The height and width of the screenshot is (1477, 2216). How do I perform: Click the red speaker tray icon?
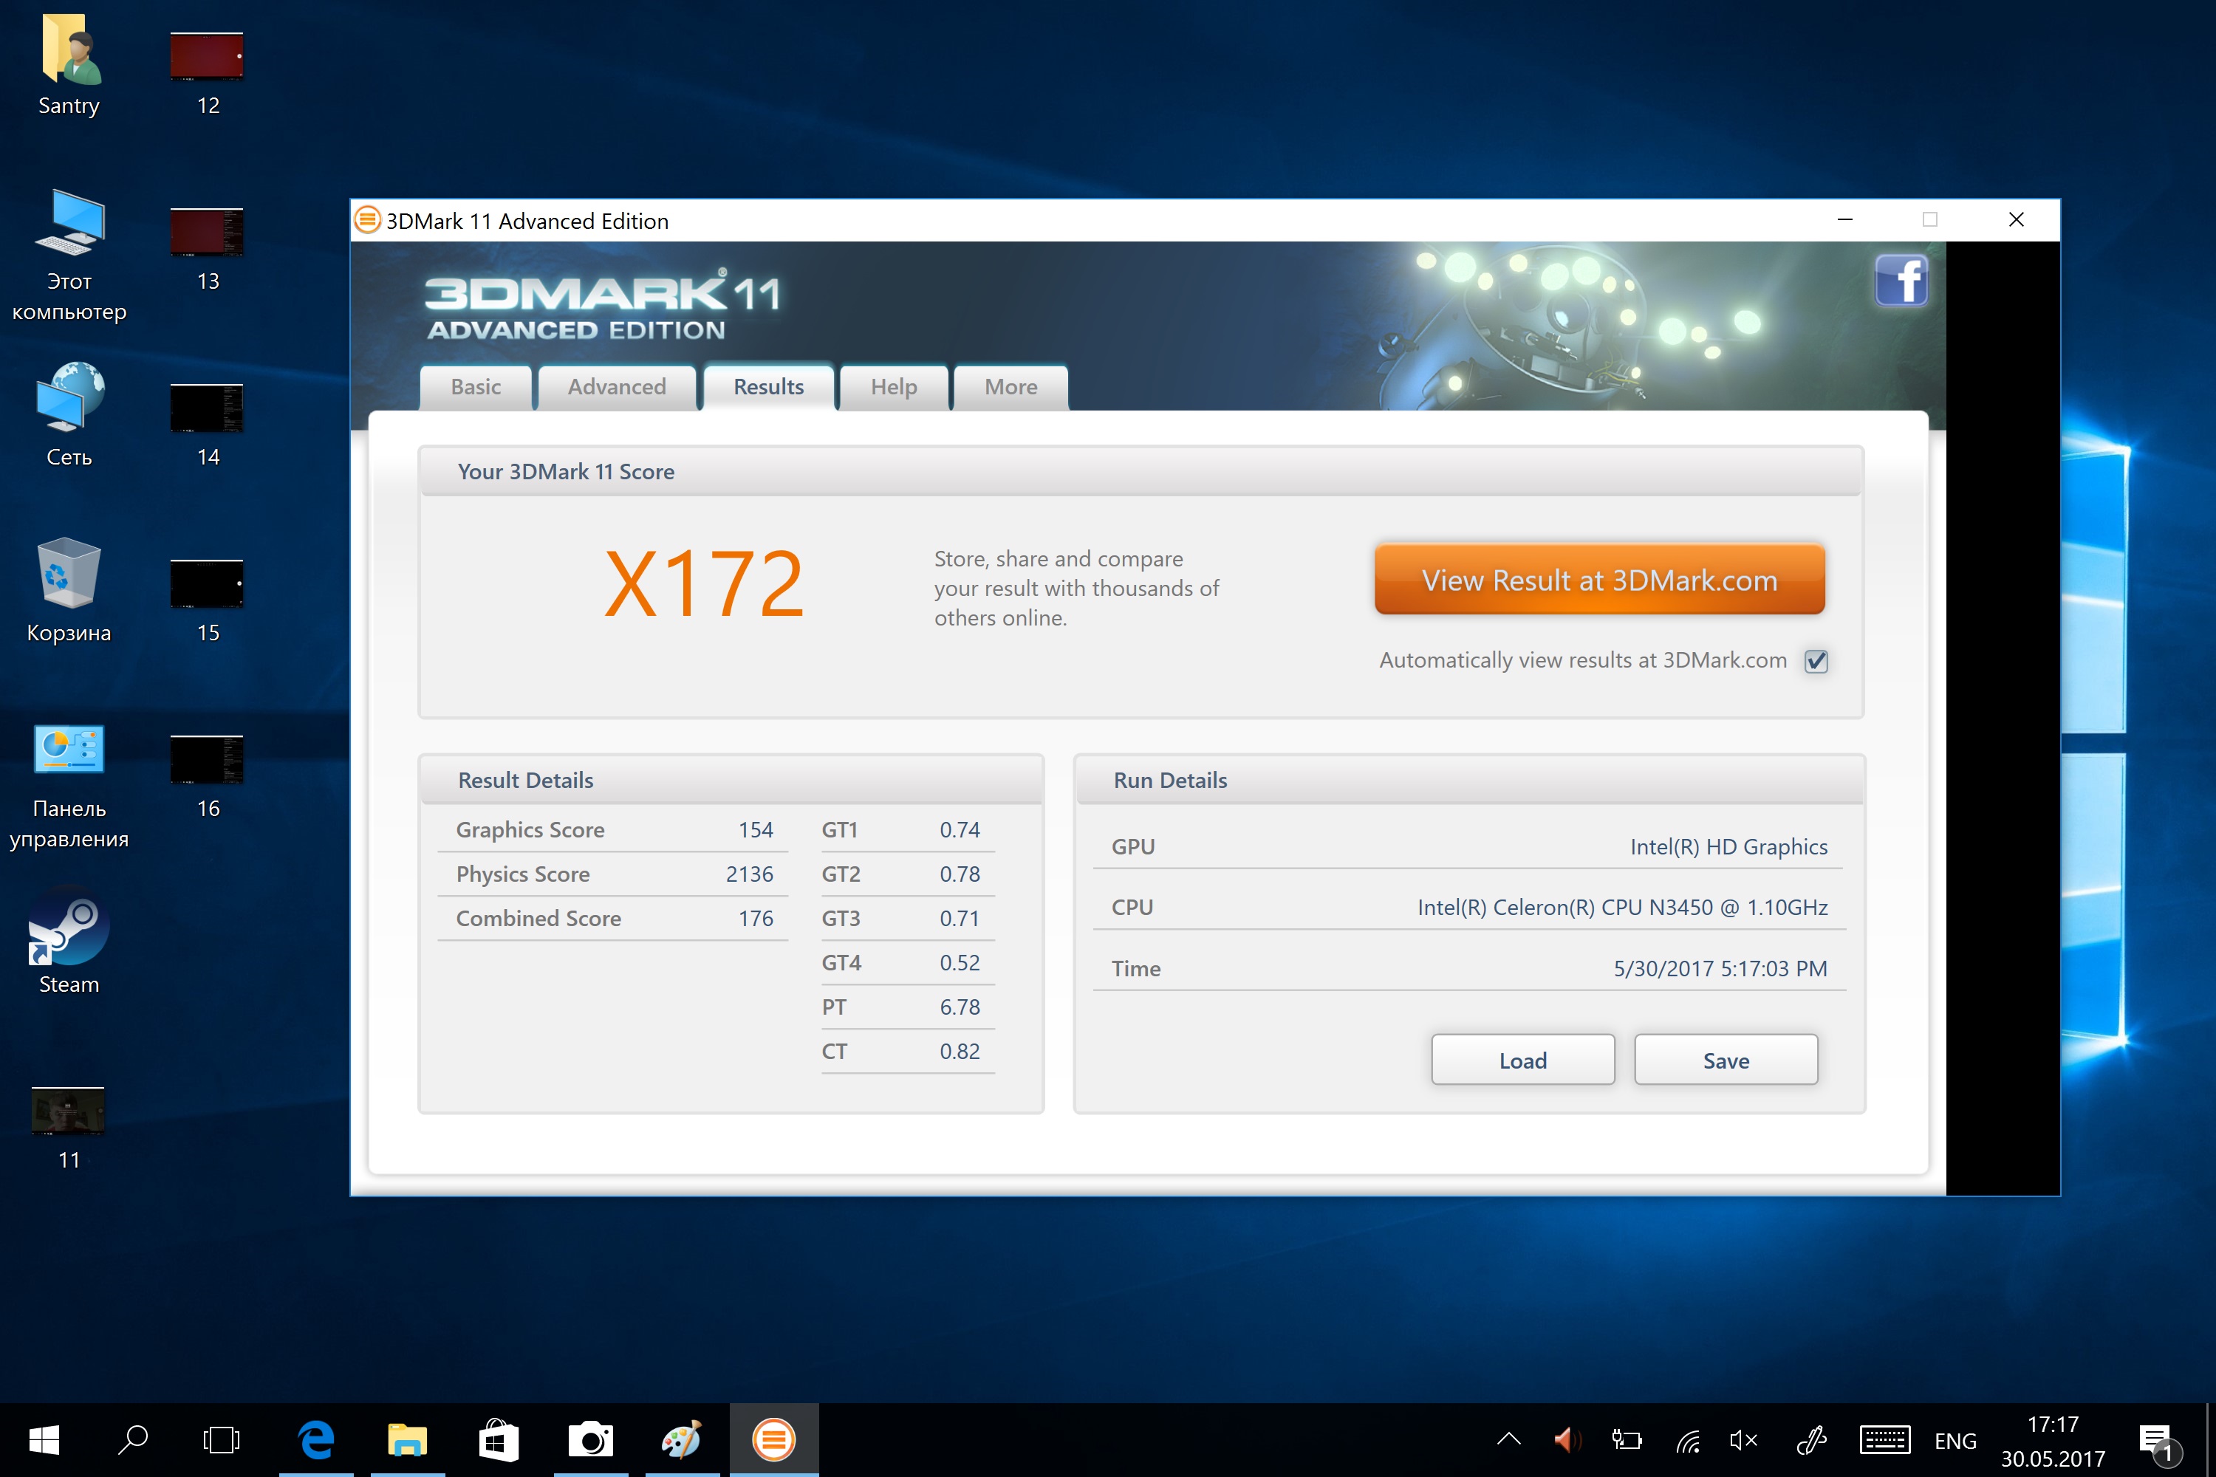1567,1439
